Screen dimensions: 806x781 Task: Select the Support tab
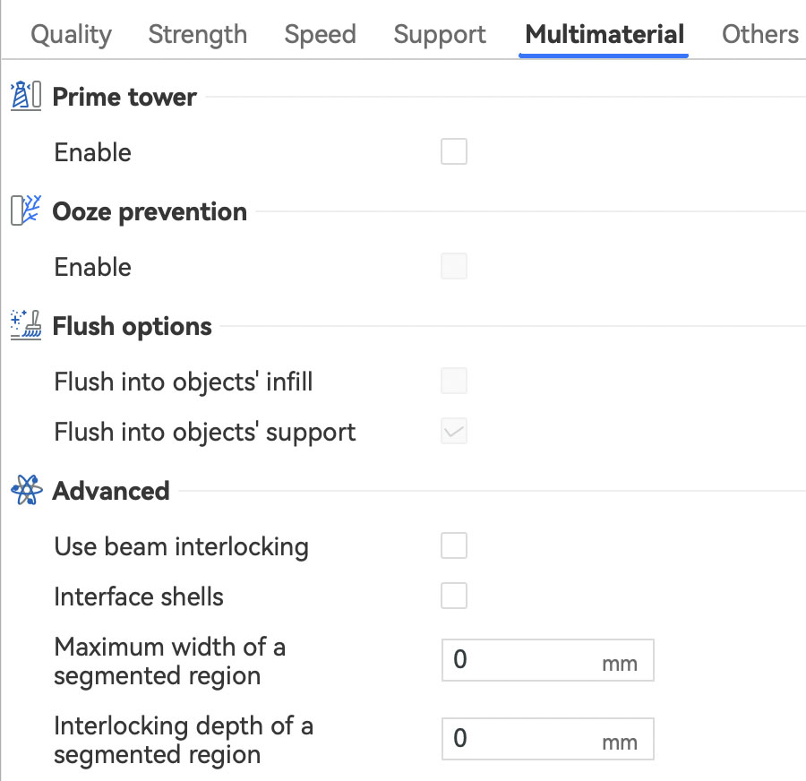click(x=440, y=35)
